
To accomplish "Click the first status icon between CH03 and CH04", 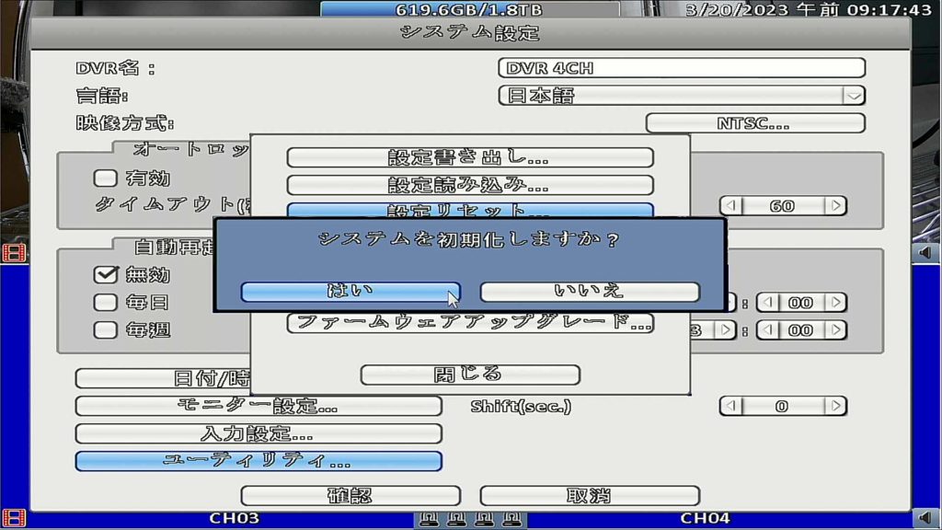I will coord(428,520).
